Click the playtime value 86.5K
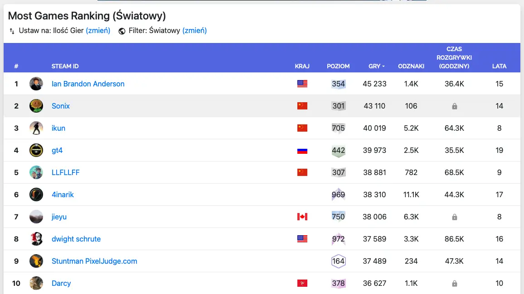The width and height of the screenshot is (524, 294). click(x=454, y=239)
